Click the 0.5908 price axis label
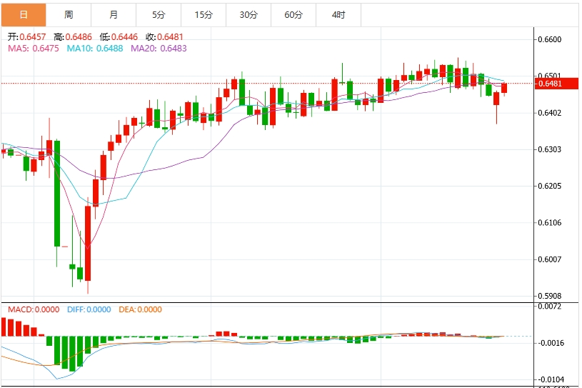This screenshot has width=582, height=388. coord(550,297)
